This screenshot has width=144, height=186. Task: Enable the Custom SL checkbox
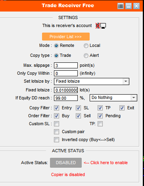(56, 124)
